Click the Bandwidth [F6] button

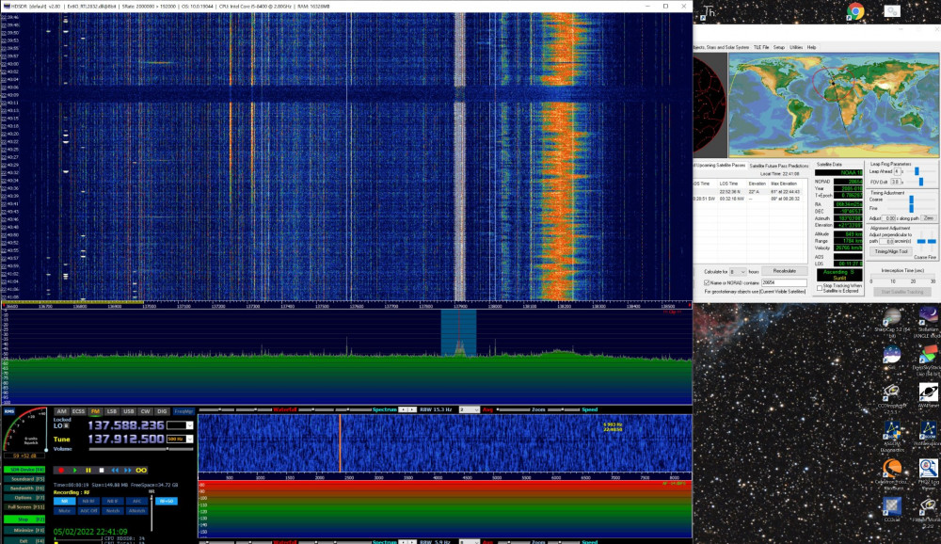click(24, 488)
